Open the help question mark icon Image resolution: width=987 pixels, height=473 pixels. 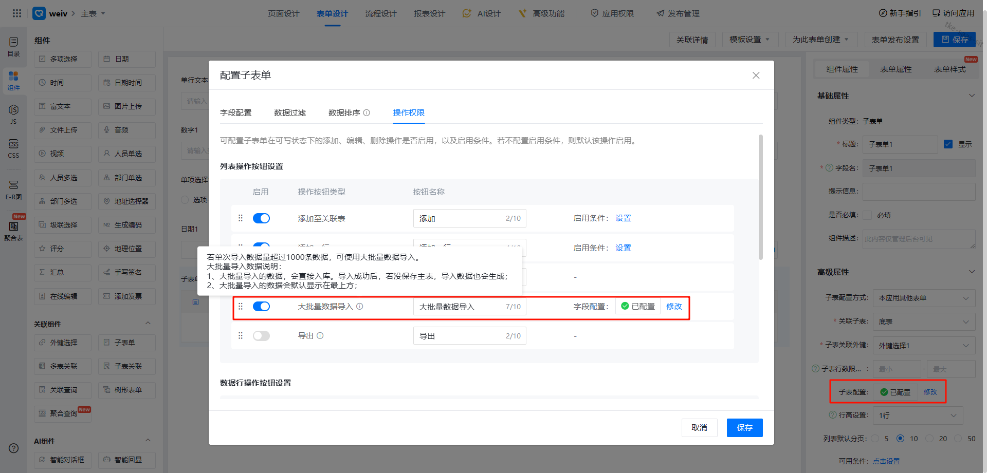[14, 448]
